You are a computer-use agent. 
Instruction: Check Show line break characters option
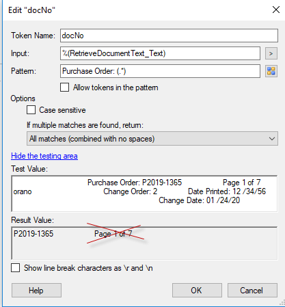click(15, 268)
